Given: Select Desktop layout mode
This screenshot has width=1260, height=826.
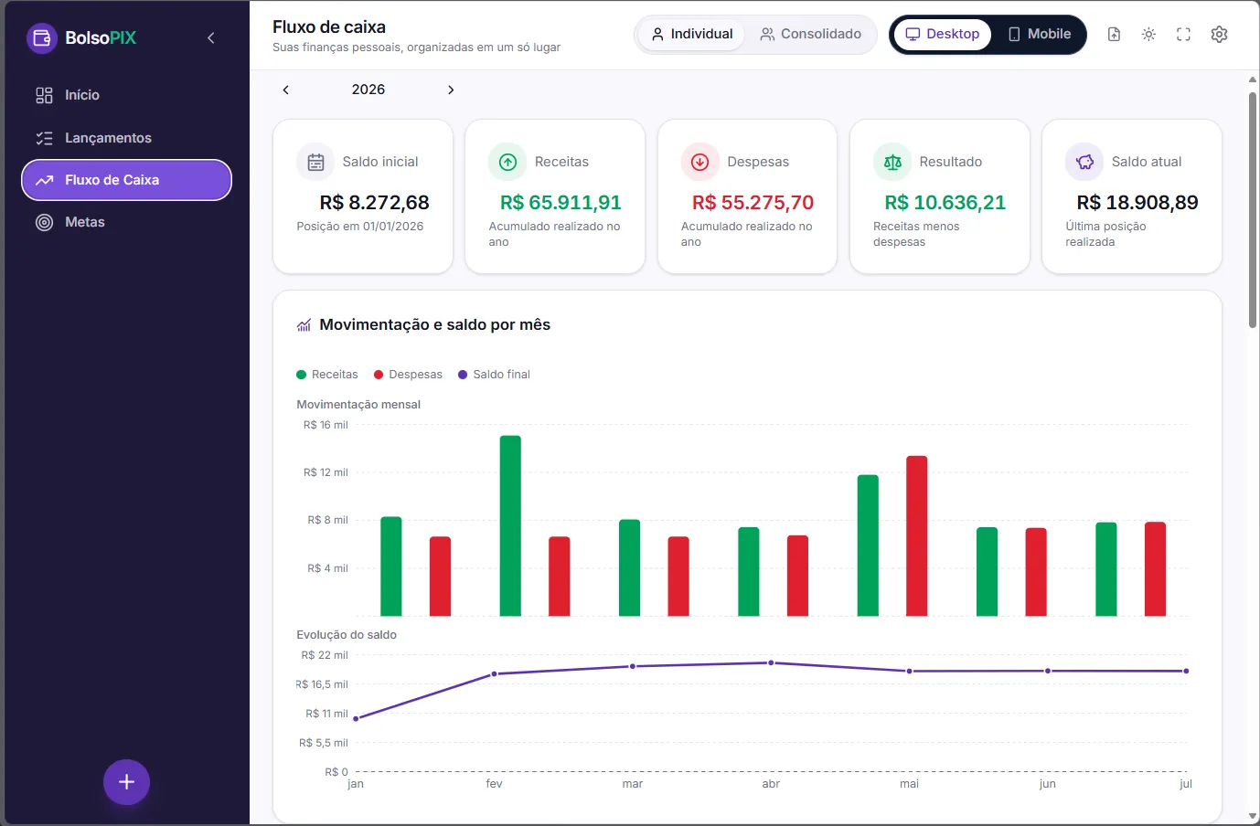Looking at the screenshot, I should [x=942, y=35].
